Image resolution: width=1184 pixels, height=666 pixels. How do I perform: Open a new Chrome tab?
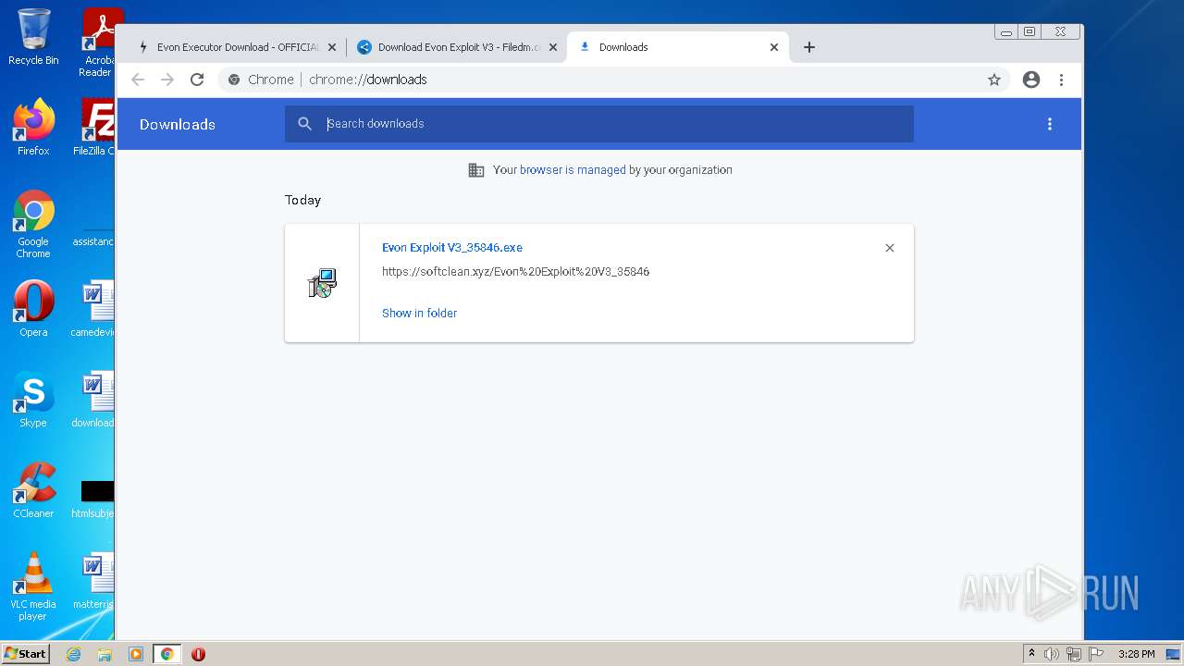pos(809,47)
